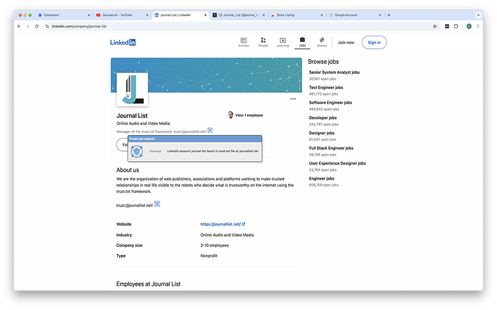Click the shield icon in Trust.txt match popup

[137, 151]
